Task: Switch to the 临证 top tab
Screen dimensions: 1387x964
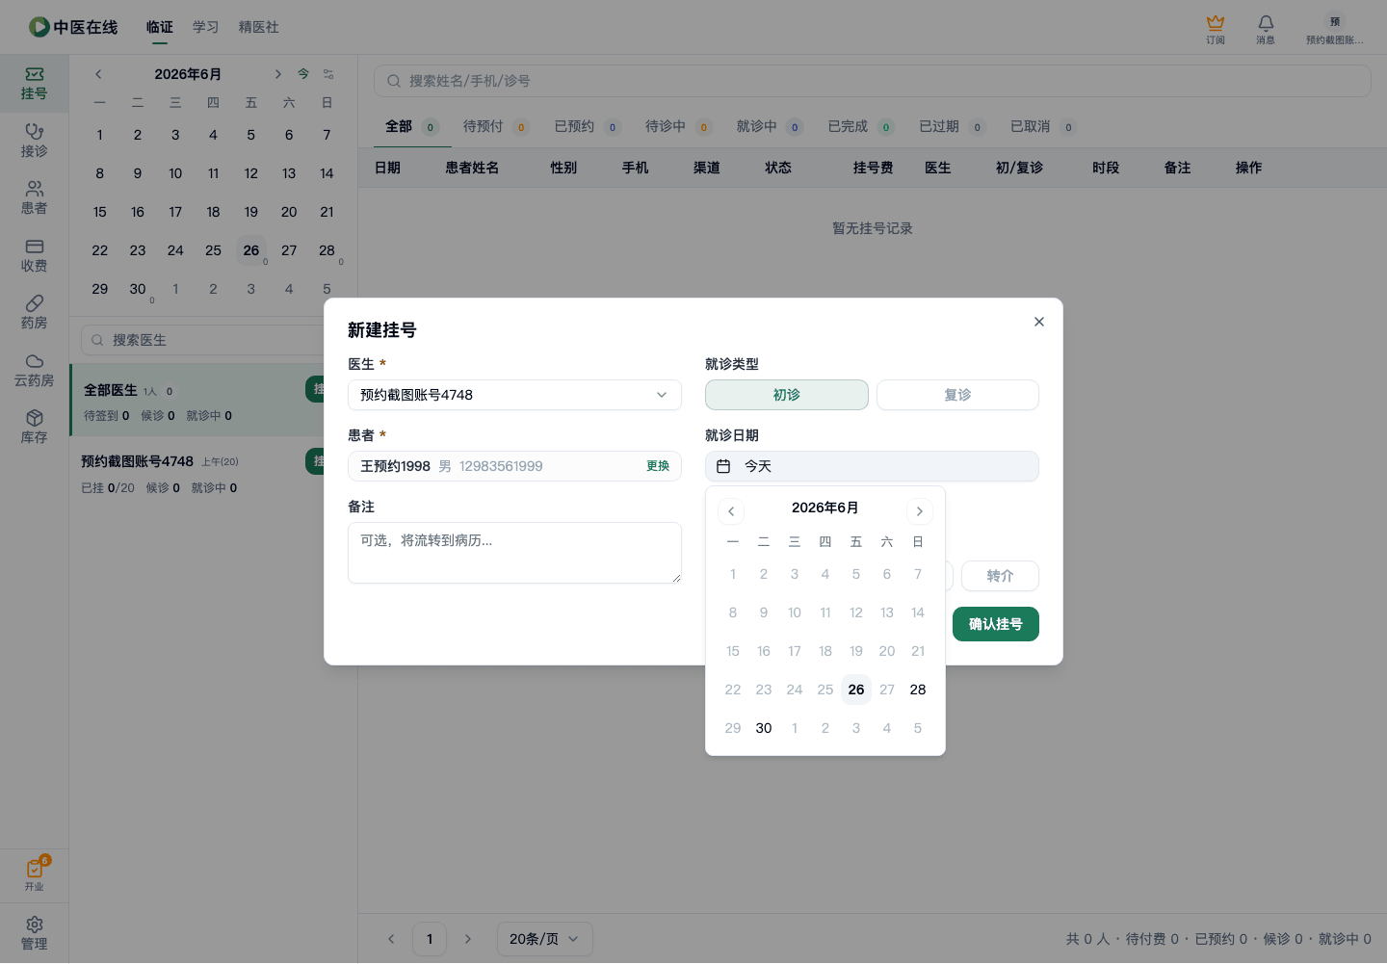Action: click(160, 27)
